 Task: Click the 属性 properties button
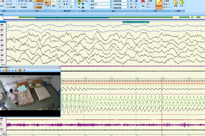54,4
